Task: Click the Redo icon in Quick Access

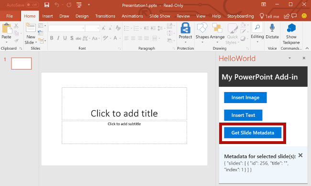Action: tap(69, 5)
